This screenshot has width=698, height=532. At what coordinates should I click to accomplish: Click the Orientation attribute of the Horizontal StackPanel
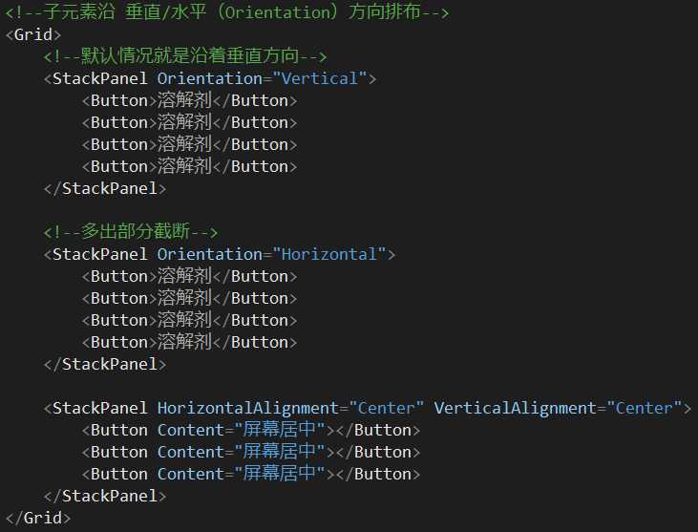pos(209,255)
